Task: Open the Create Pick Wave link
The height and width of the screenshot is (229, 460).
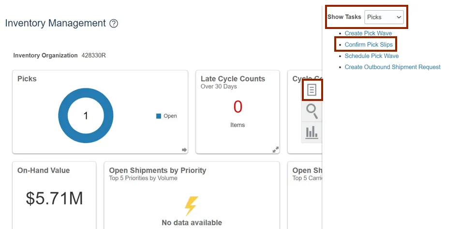Action: click(368, 33)
